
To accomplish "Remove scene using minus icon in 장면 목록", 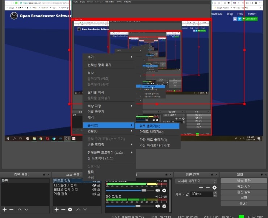I will (x=12, y=209).
